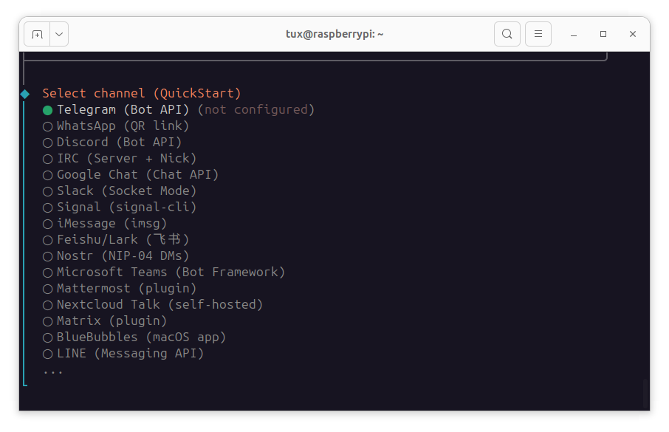Close the terminal window

point(633,34)
